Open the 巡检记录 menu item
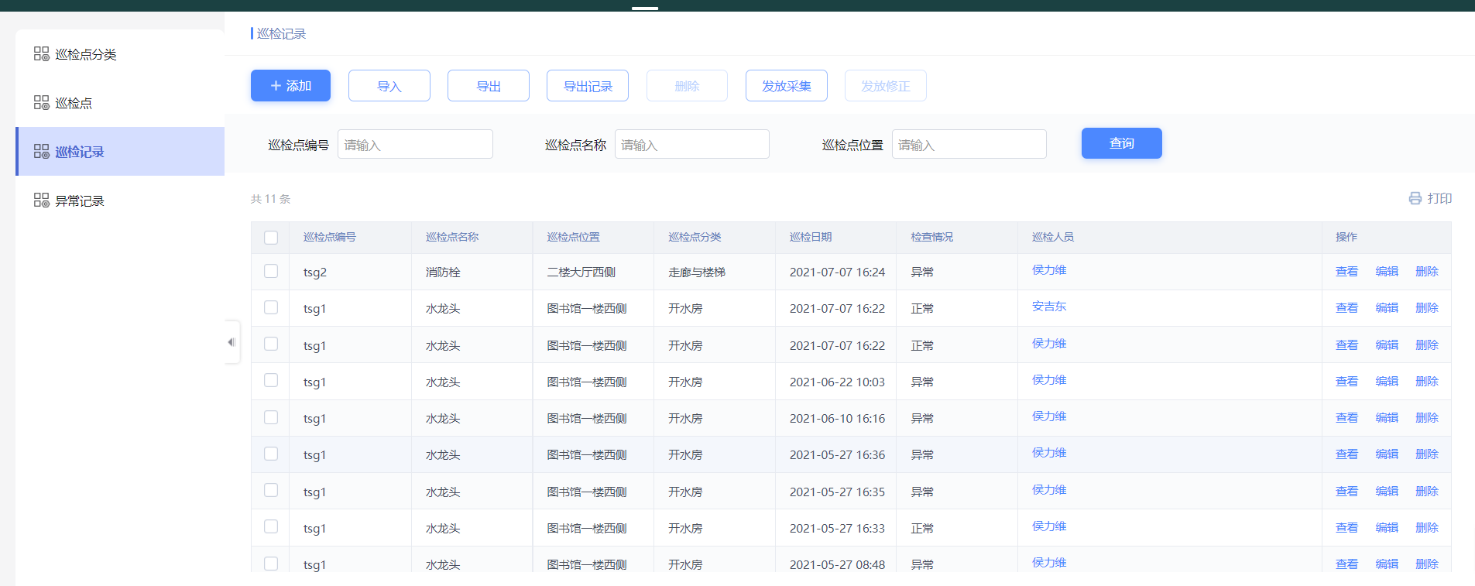This screenshot has width=1475, height=586. coord(80,152)
